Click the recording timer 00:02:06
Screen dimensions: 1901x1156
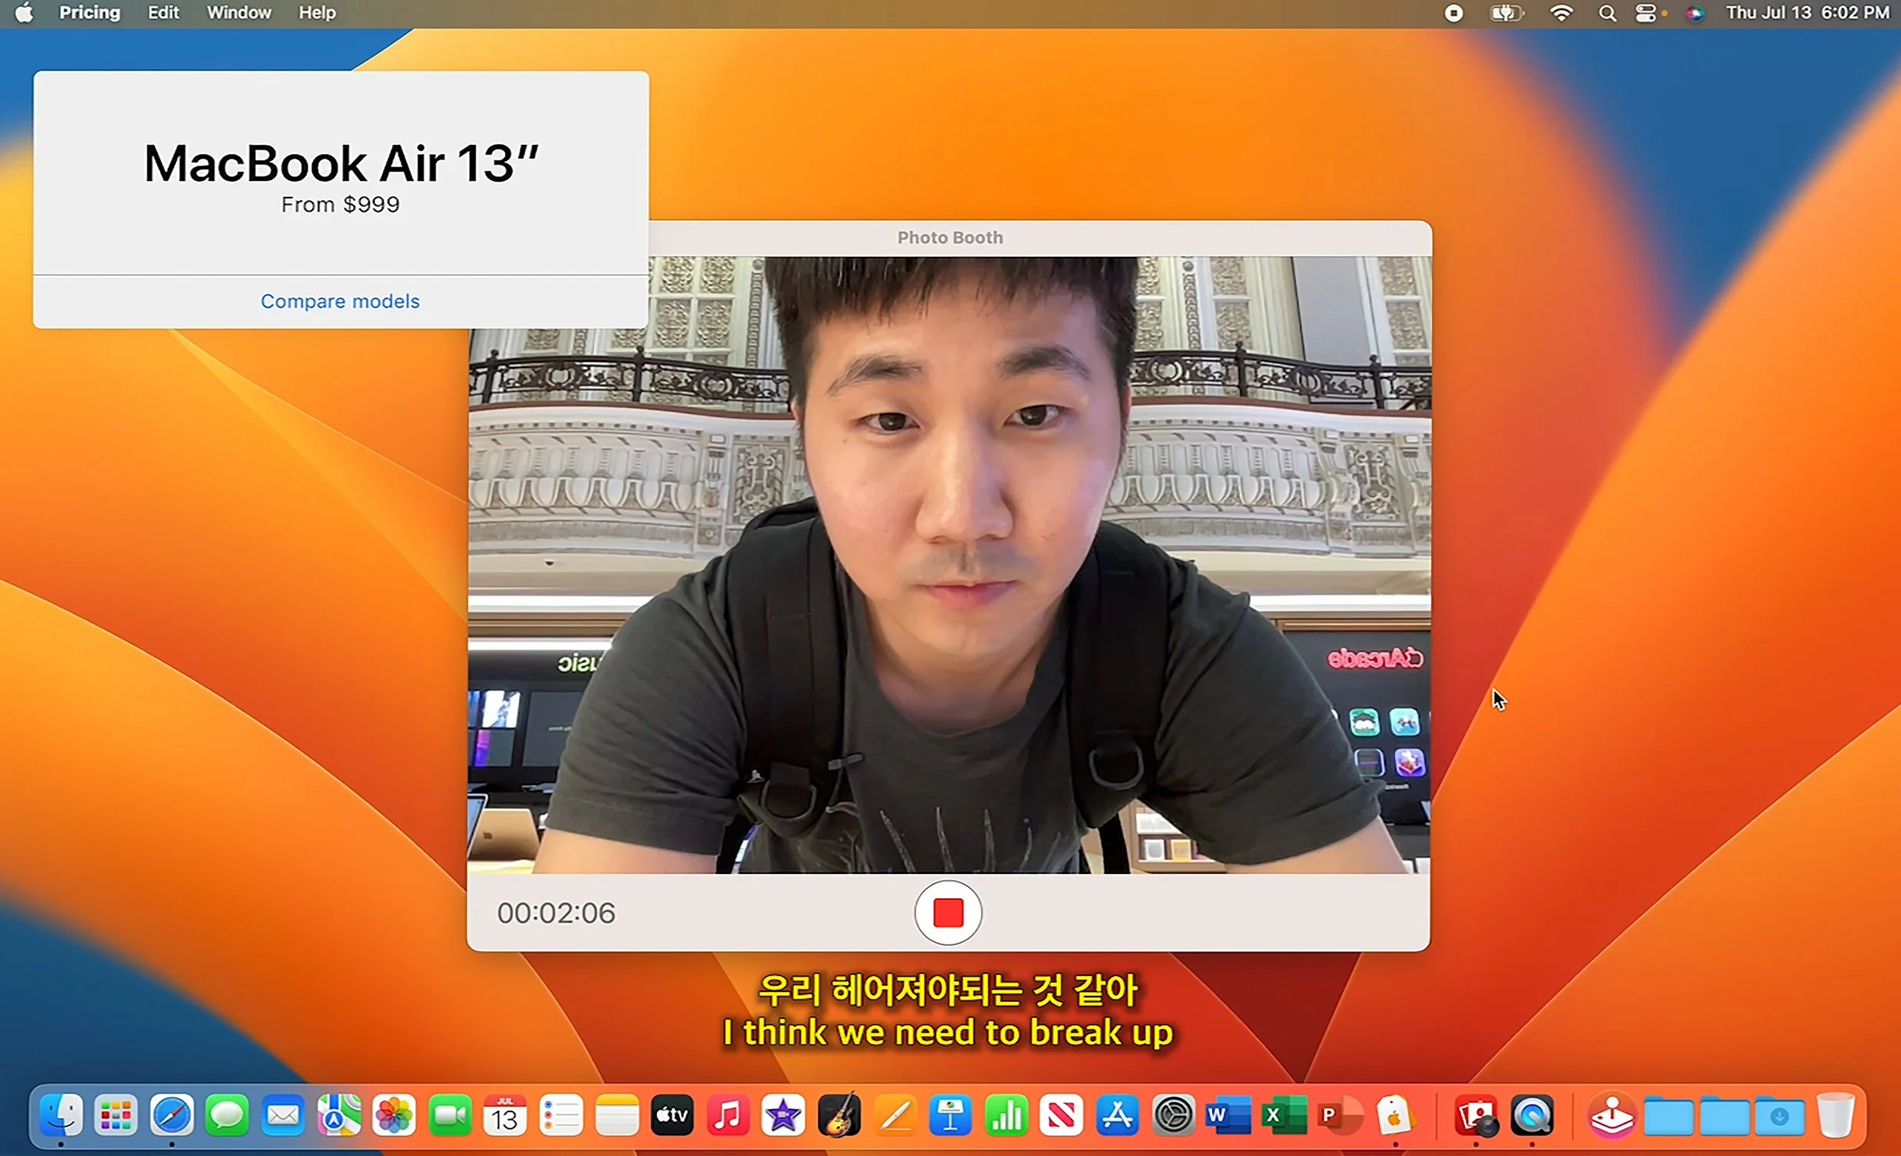point(556,913)
